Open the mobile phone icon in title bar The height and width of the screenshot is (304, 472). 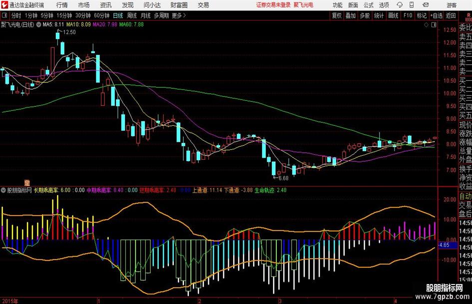[x=412, y=5]
